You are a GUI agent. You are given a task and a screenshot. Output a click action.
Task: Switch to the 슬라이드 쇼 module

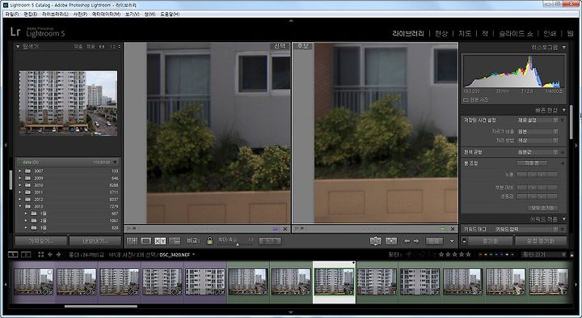pyautogui.click(x=516, y=33)
